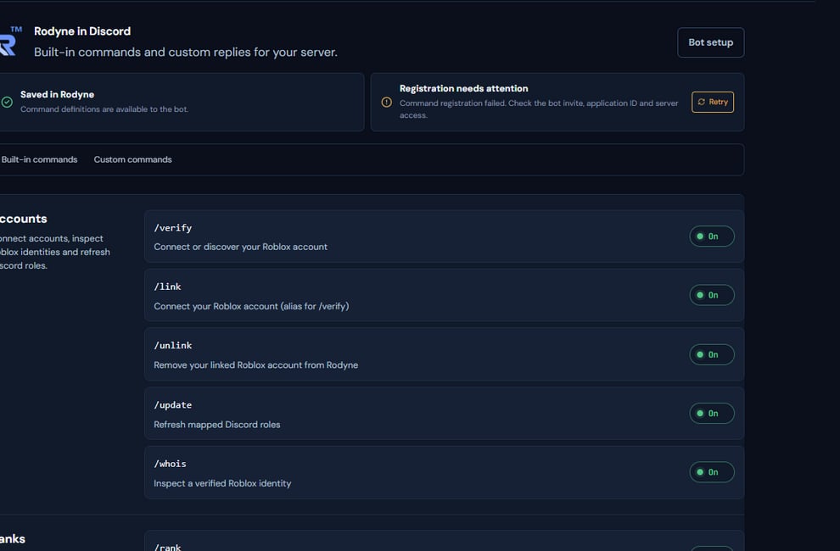Toggle the /unlink command switch
Screen dimensions: 840x551
click(x=711, y=354)
